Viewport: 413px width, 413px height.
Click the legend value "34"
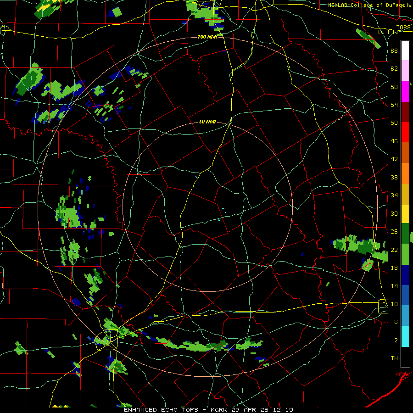[x=394, y=195]
